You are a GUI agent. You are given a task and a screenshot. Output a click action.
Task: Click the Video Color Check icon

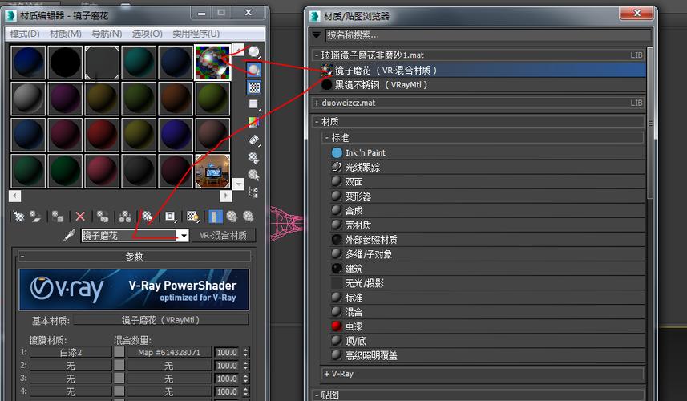click(253, 122)
